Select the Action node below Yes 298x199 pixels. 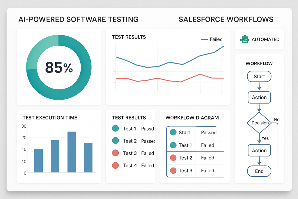(x=259, y=150)
